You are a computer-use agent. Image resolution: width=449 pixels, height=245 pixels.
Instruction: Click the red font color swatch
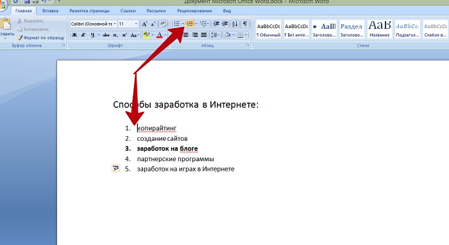click(160, 35)
